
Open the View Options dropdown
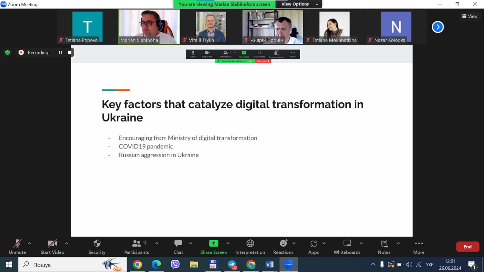tap(299, 4)
